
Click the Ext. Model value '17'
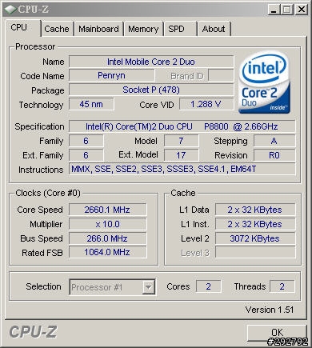coord(182,155)
